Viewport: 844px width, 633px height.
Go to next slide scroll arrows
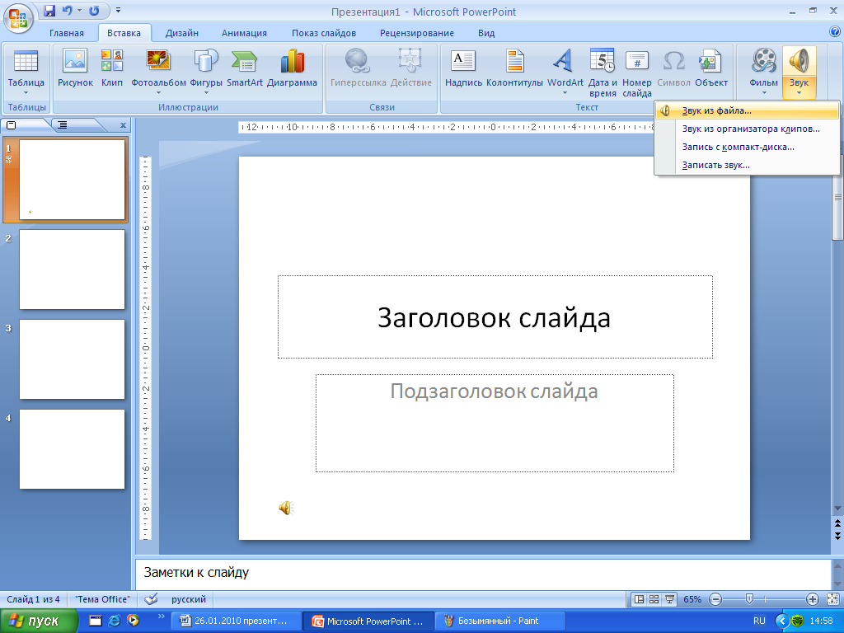point(837,536)
